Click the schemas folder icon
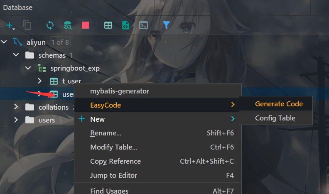Screen dimensions: 329x194 pos(29,55)
